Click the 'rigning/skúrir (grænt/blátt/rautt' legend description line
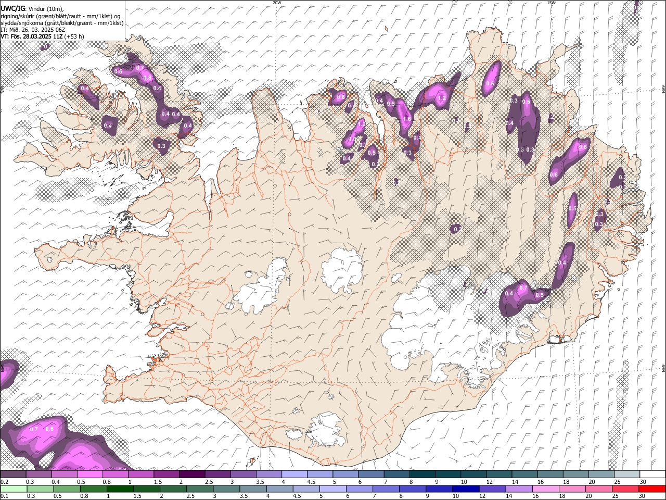 tap(60, 16)
